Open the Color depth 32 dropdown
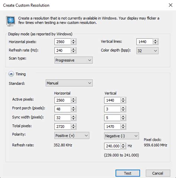 147,51
